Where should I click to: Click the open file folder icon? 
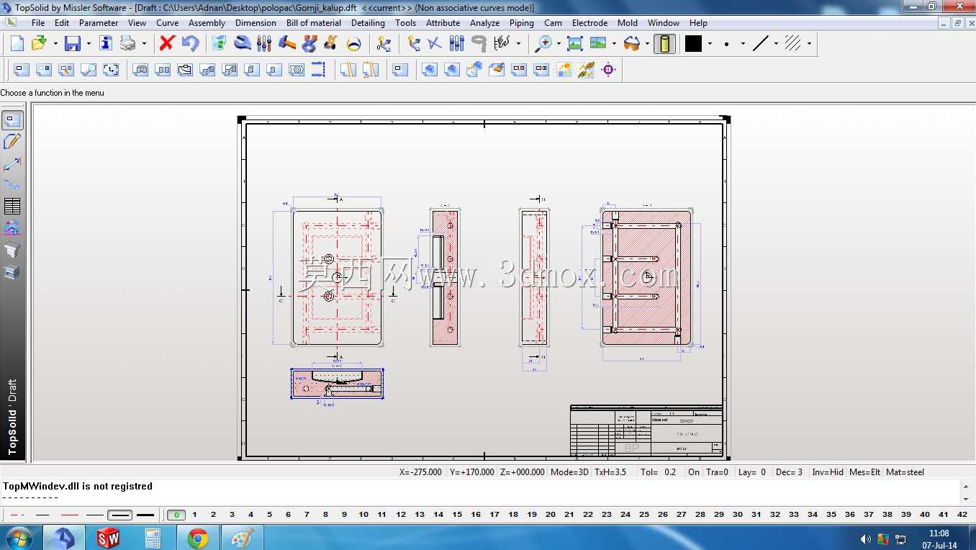tap(39, 44)
